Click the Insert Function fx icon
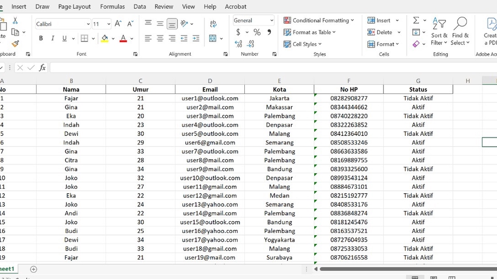 coord(42,68)
